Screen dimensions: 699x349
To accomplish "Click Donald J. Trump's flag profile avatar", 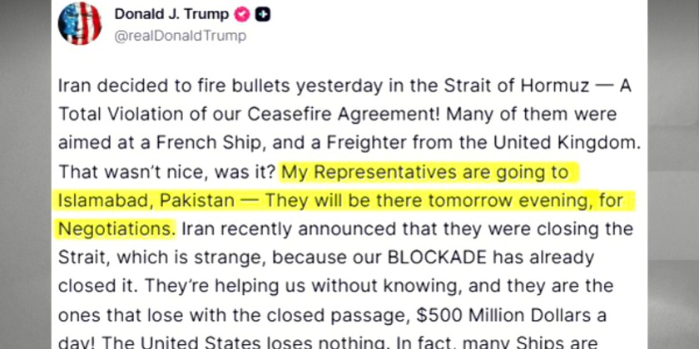I will tap(79, 23).
